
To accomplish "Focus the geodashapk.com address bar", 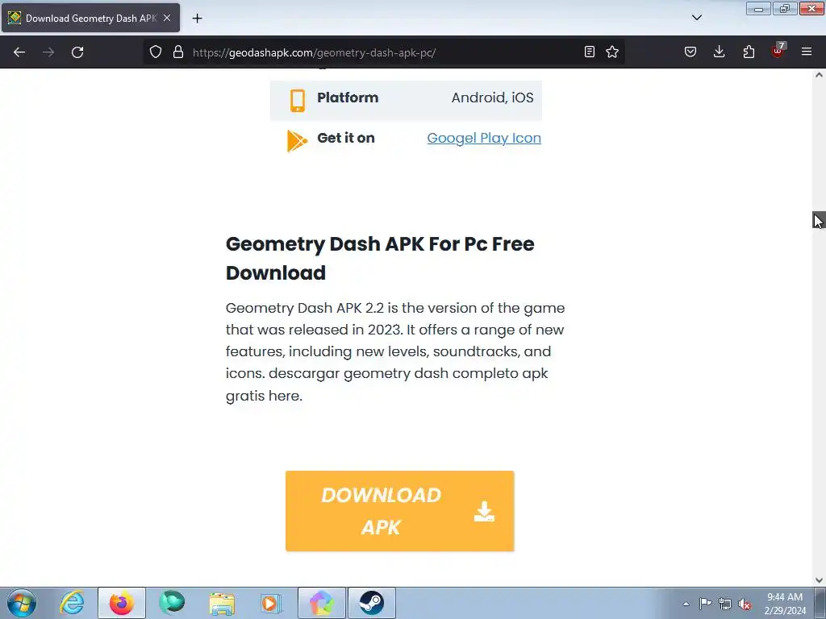I will [385, 52].
